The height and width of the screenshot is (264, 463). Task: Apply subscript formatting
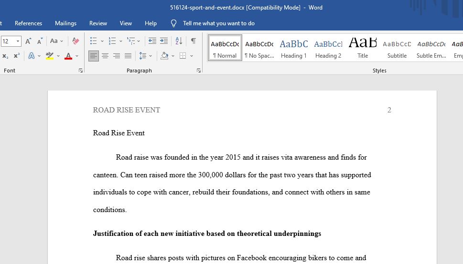5,56
